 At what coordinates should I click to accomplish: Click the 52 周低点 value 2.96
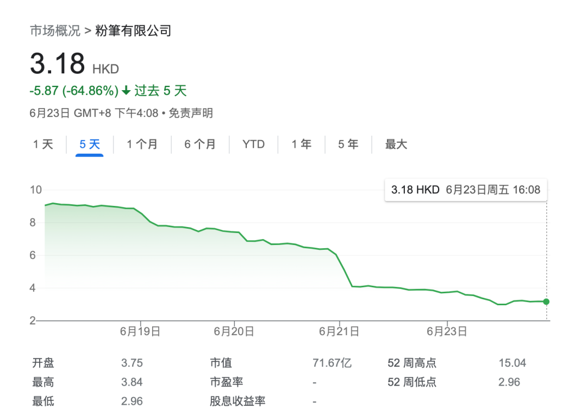pos(509,382)
